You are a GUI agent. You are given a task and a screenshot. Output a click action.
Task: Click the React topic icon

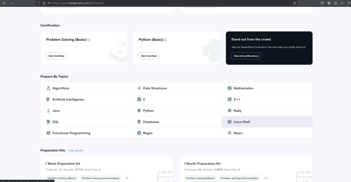coord(229,133)
